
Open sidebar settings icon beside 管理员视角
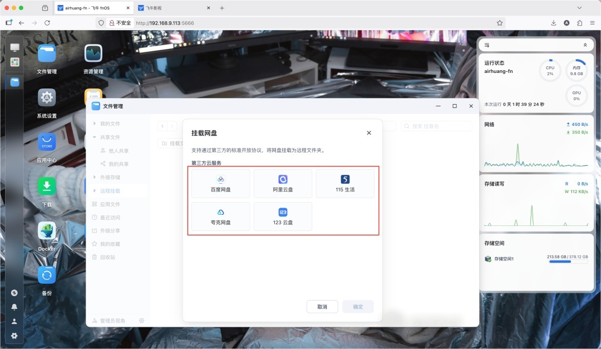141,321
